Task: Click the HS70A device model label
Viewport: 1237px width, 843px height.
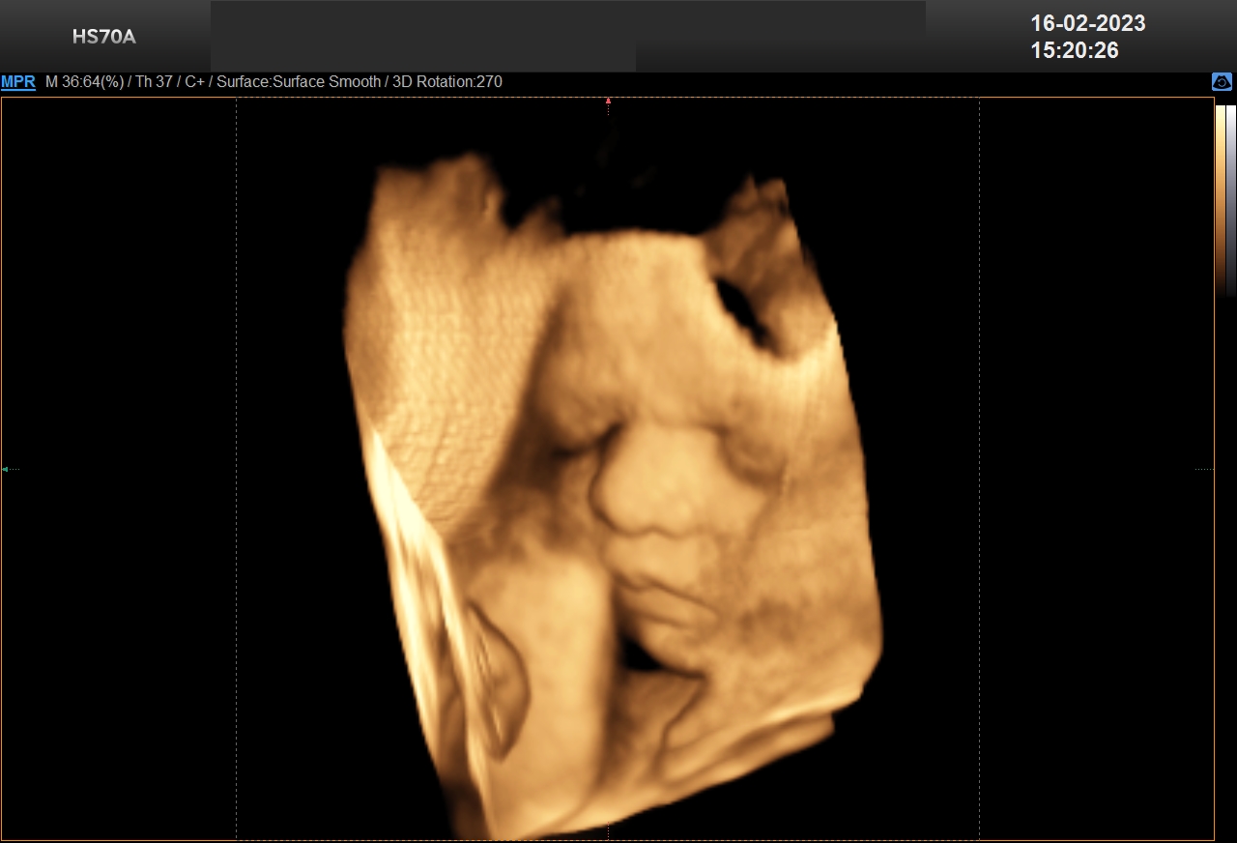Action: coord(104,38)
